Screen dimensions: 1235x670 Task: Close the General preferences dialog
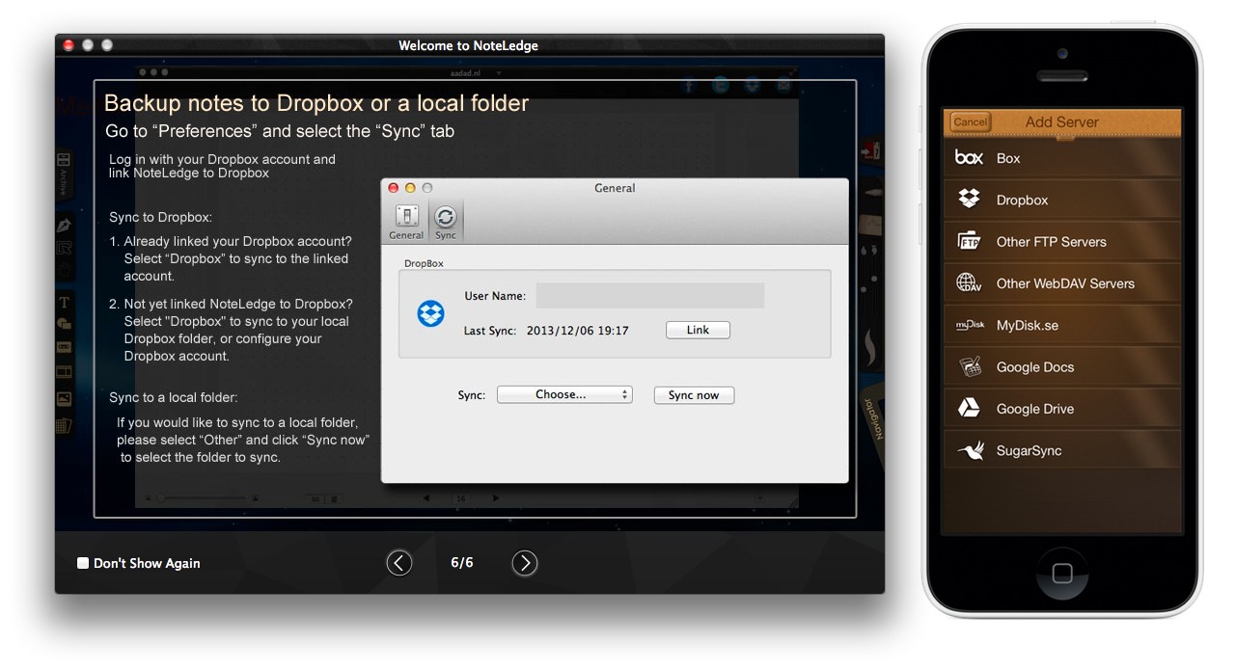pos(394,188)
